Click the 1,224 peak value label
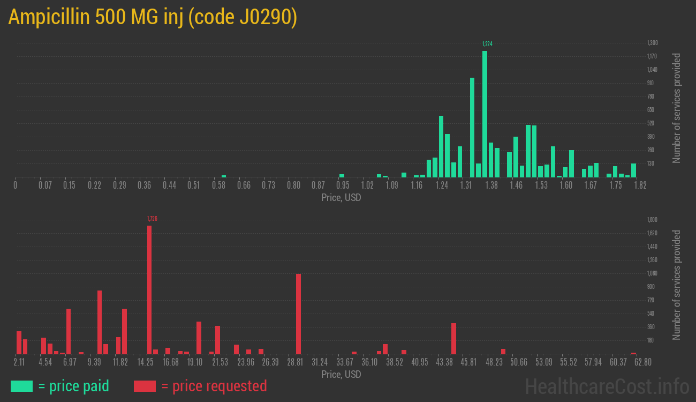The width and height of the screenshot is (696, 402). click(x=487, y=44)
